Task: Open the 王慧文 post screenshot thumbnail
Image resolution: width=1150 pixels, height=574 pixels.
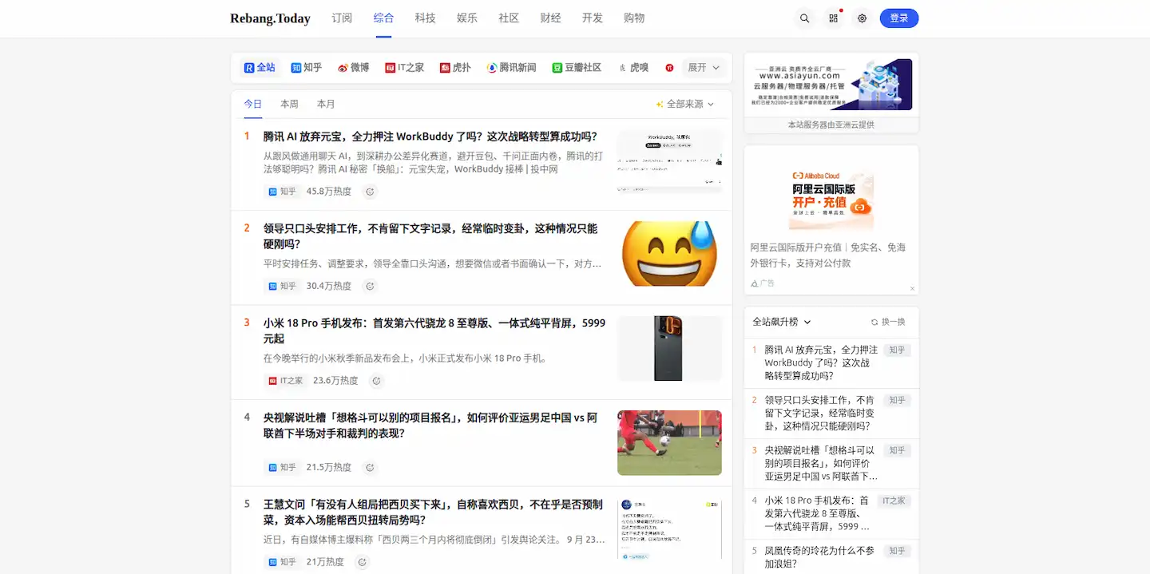Action: pyautogui.click(x=669, y=530)
